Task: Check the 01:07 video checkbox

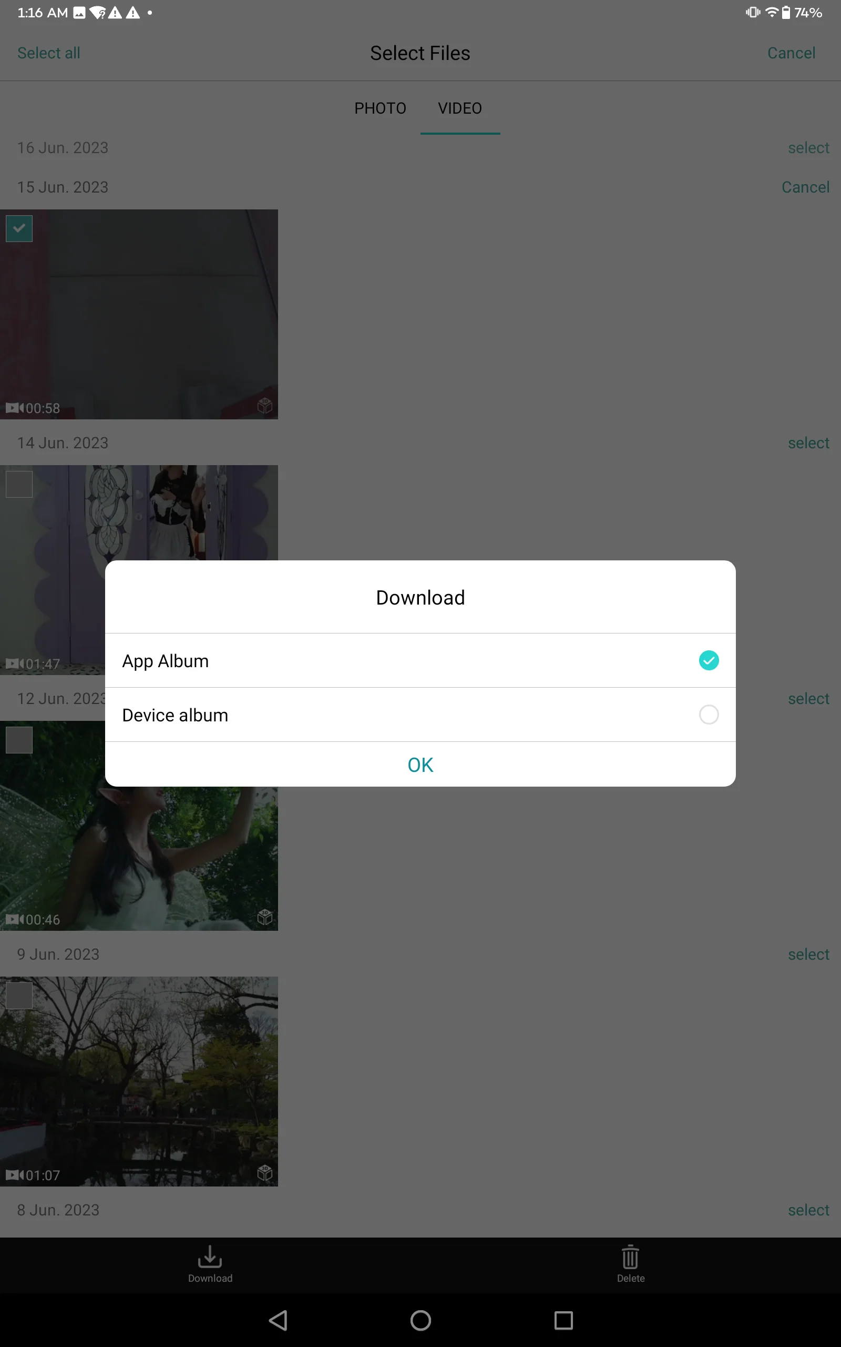Action: click(x=19, y=996)
